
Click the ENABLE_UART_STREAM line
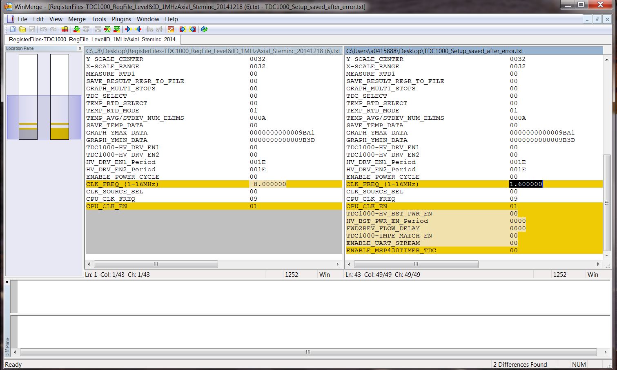(474, 243)
